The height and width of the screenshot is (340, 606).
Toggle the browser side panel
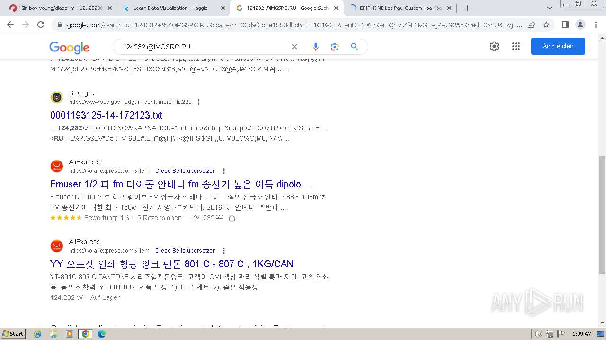pos(565,25)
